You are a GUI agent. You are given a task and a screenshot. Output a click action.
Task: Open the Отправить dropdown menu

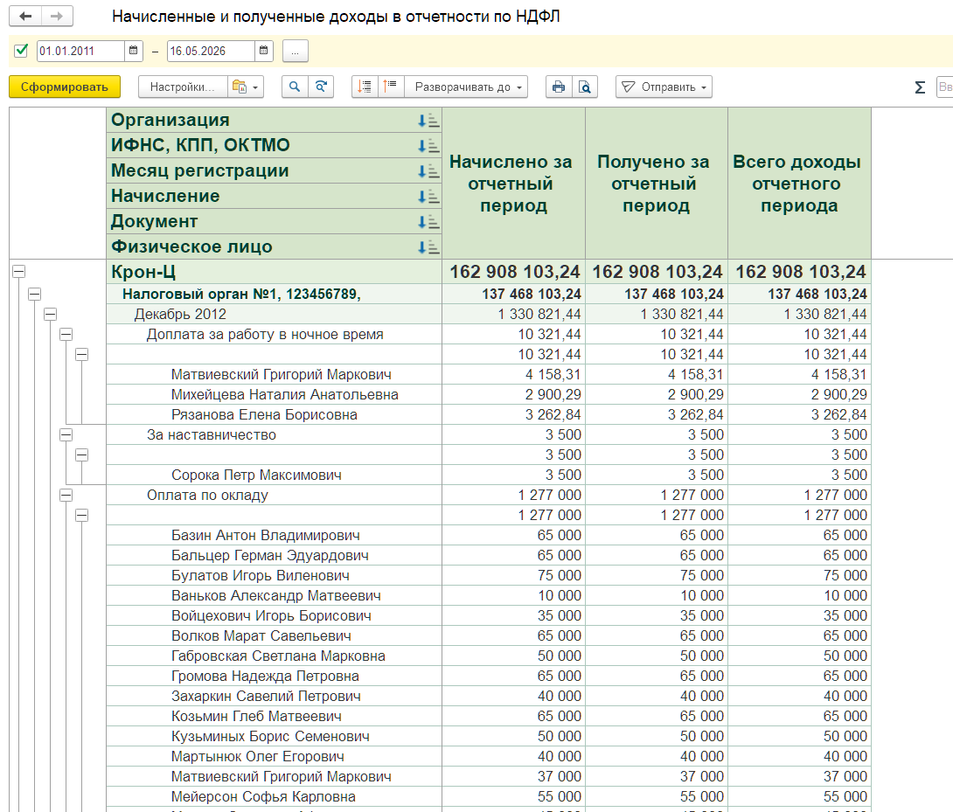click(664, 87)
